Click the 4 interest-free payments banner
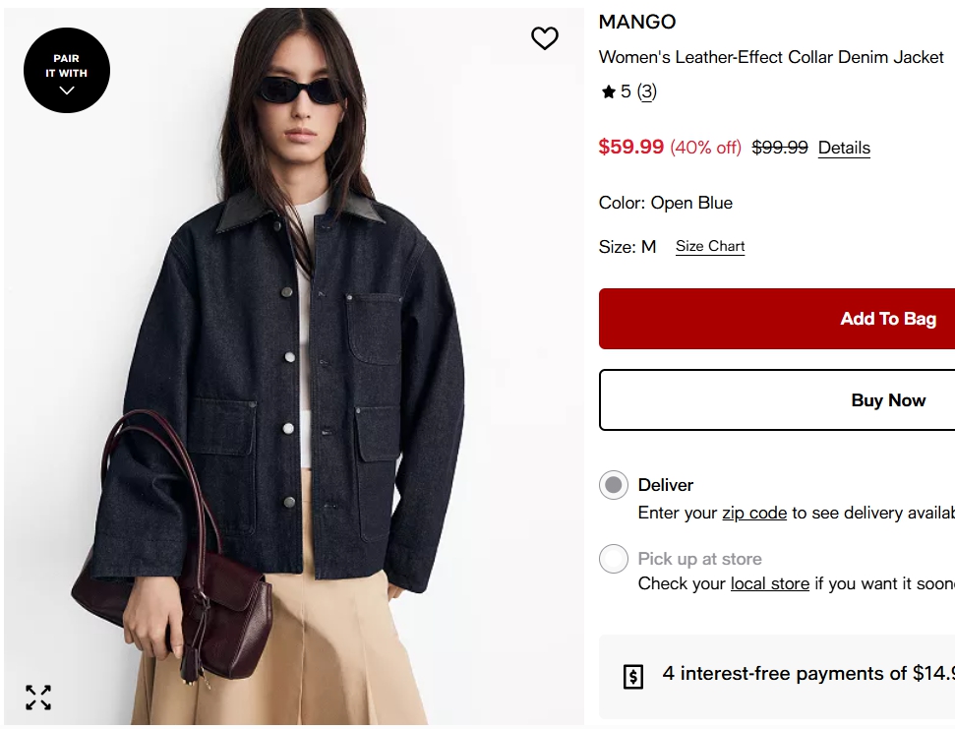Screen dimensions: 955x729 777,676
